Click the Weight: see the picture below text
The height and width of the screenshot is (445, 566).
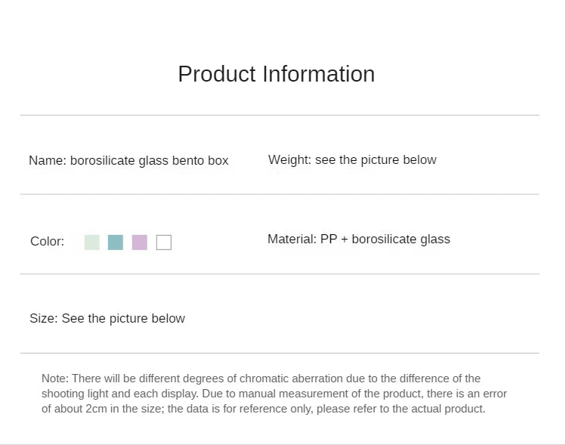(x=352, y=159)
